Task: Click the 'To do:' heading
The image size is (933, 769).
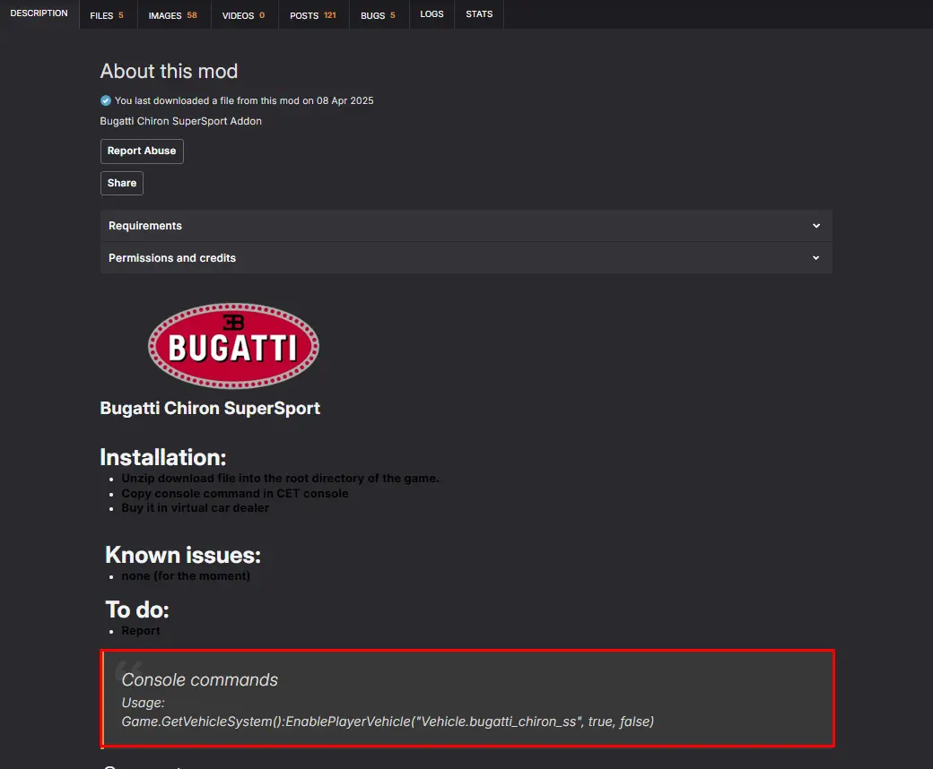Action: pyautogui.click(x=137, y=609)
